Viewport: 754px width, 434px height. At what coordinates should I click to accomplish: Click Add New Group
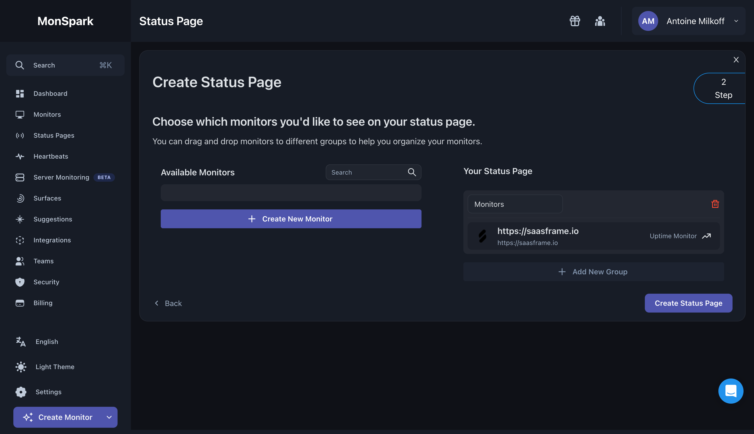(594, 271)
